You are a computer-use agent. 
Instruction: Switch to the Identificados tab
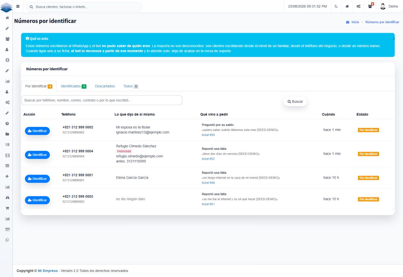tap(73, 86)
